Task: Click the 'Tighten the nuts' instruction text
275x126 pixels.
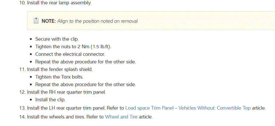Action: pyautogui.click(x=66, y=47)
